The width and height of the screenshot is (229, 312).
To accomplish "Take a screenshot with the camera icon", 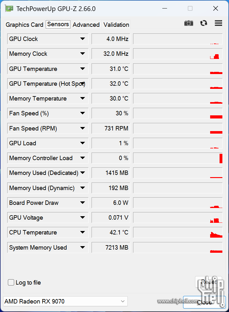I will click(x=188, y=23).
